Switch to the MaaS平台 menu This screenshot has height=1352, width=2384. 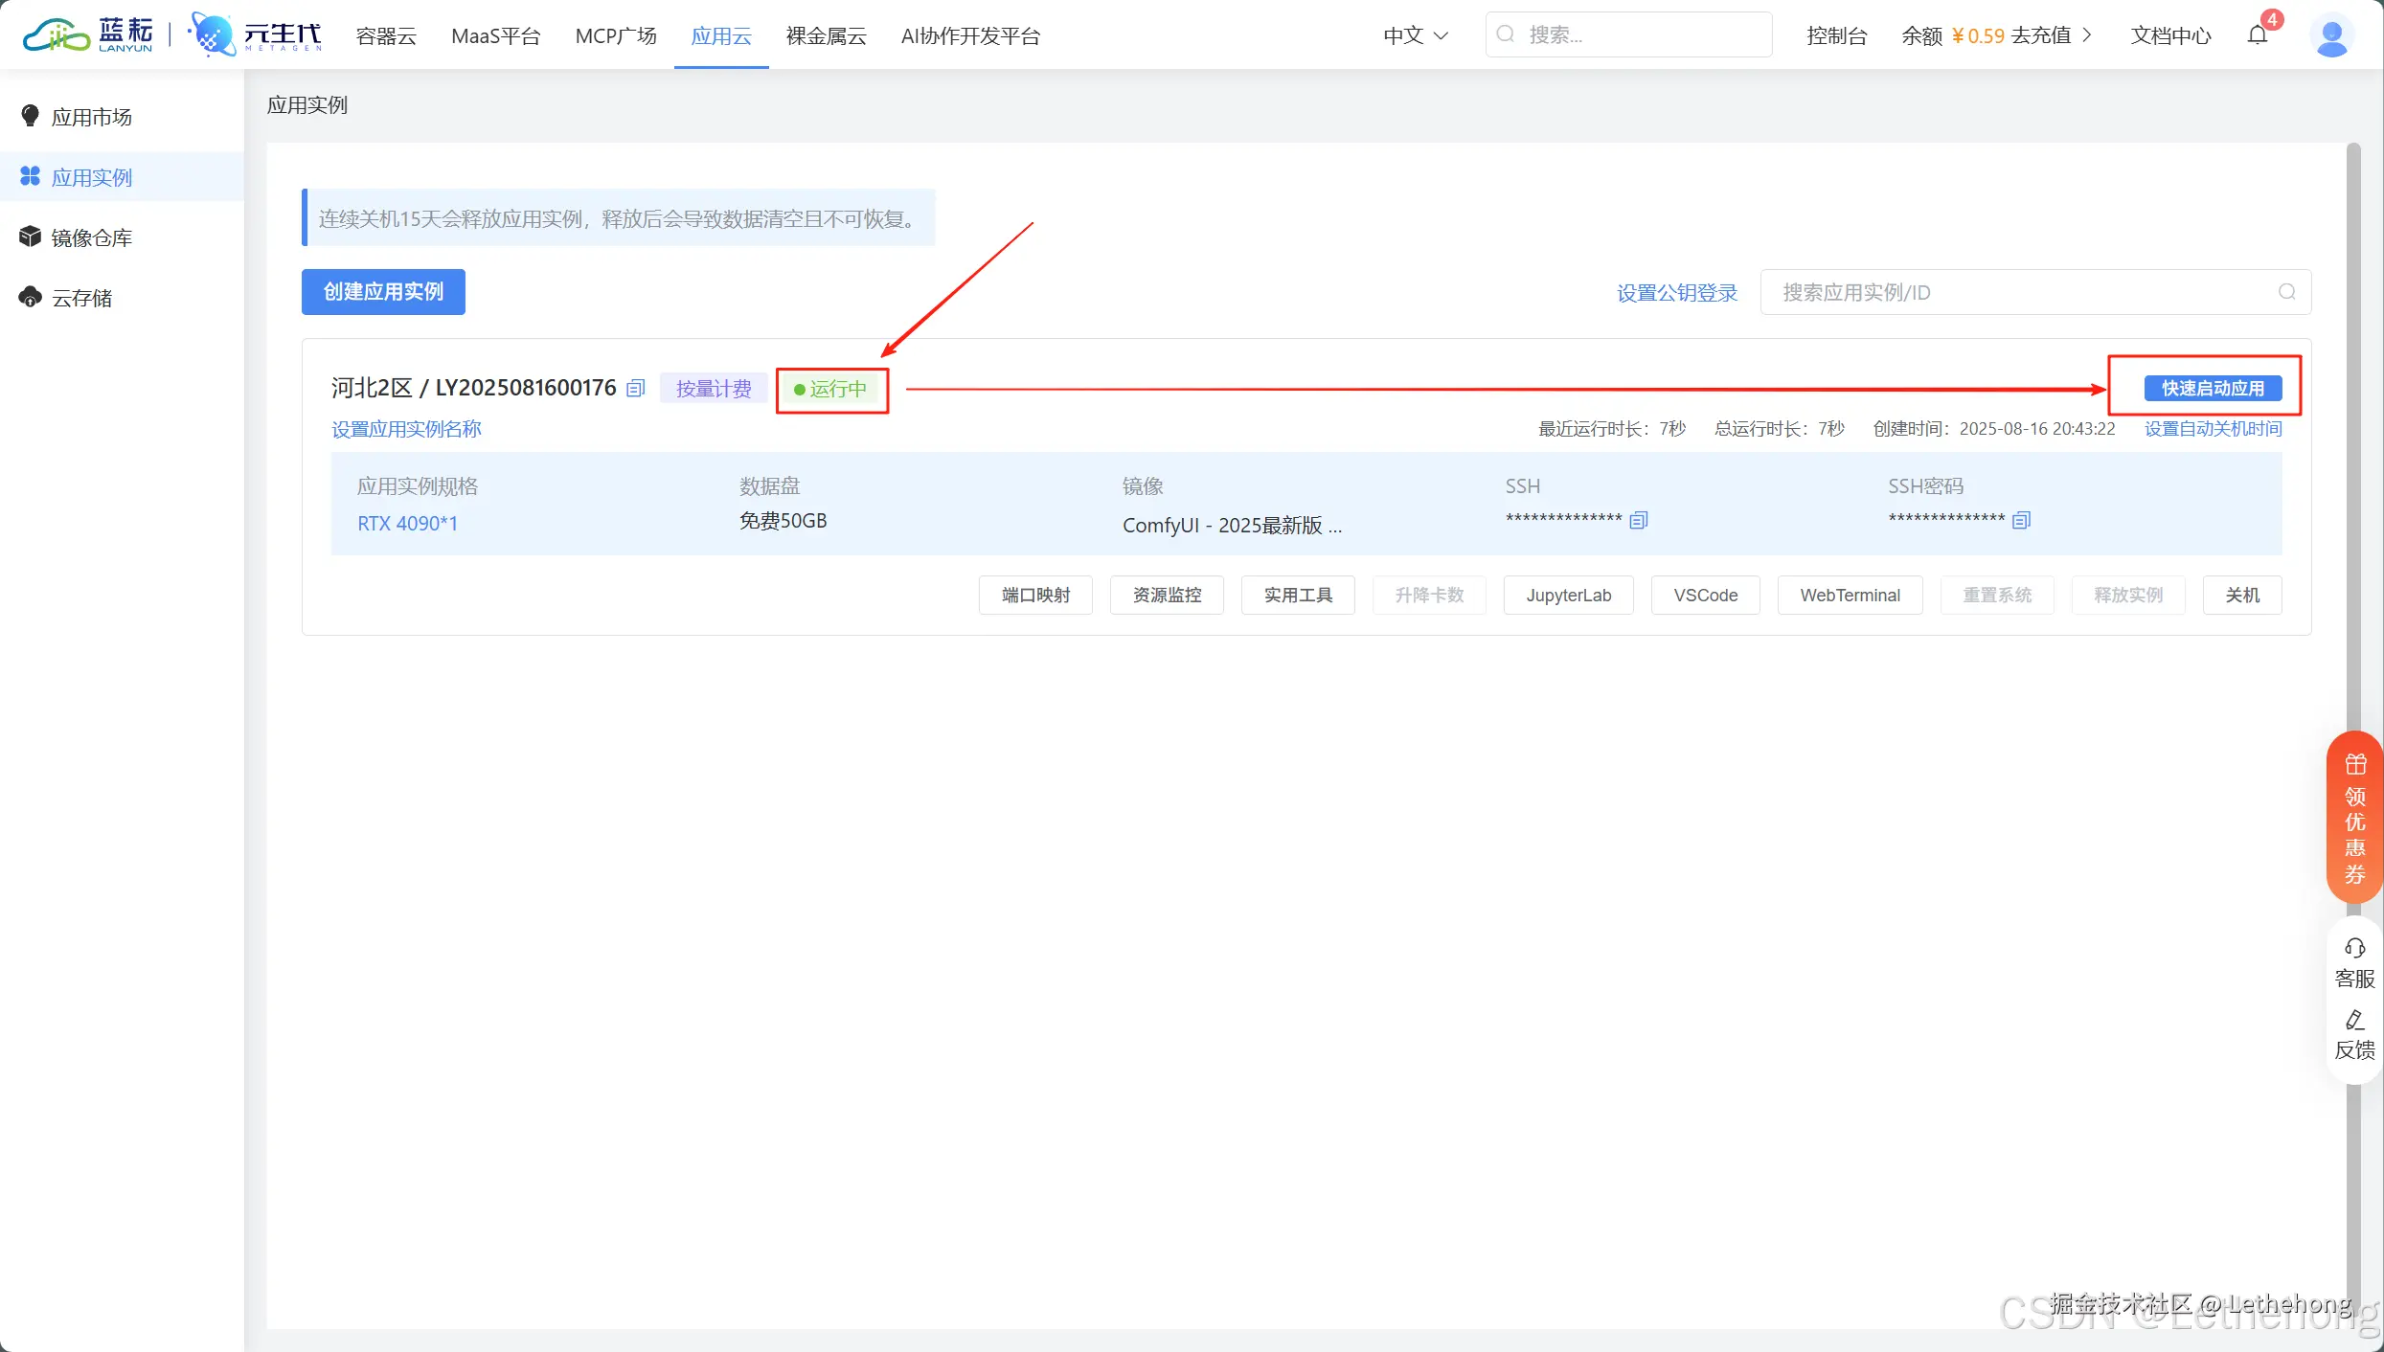(495, 35)
